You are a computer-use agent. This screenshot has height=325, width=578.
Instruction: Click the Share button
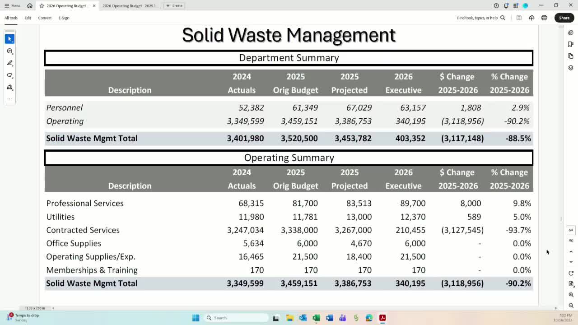564,18
